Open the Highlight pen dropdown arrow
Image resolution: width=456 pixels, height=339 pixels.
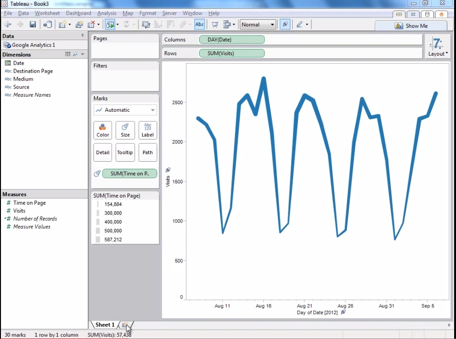307,25
